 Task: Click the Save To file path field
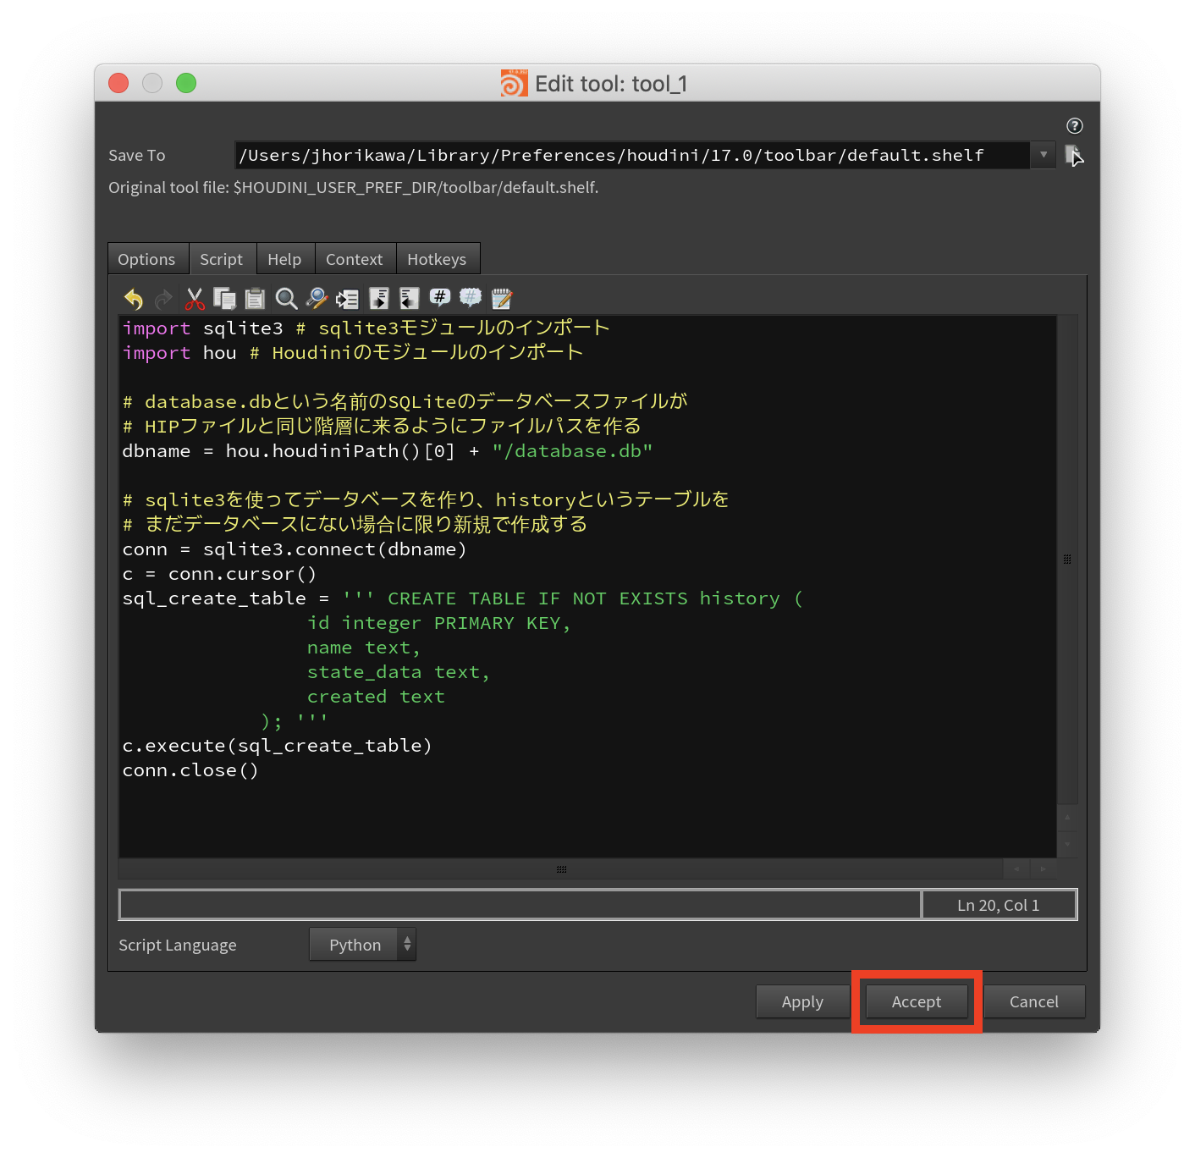tap(632, 155)
